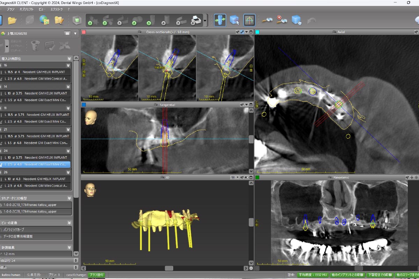419x279 pixels.
Task: Open 3D view settings gear icon
Action: pos(251,268)
